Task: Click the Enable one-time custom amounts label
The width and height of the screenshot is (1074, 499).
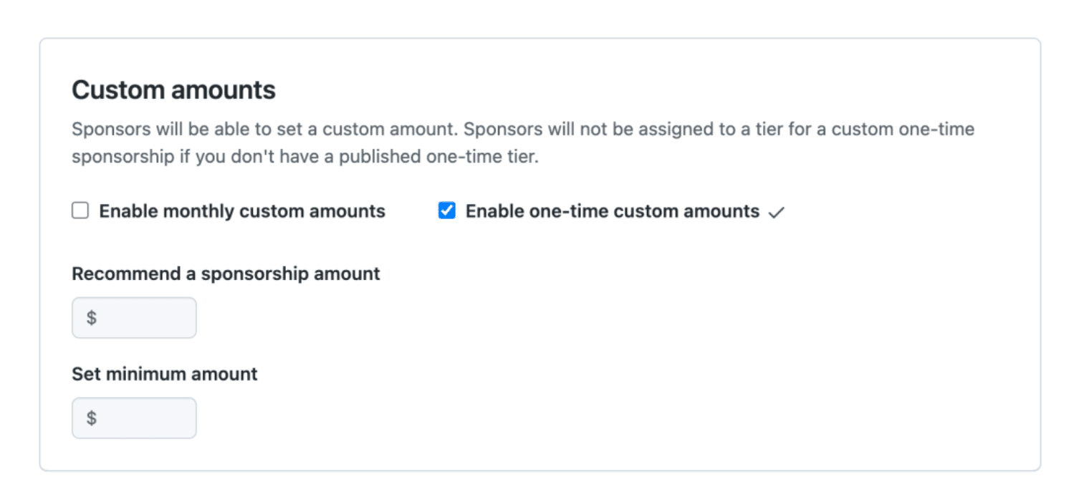Action: 611,211
